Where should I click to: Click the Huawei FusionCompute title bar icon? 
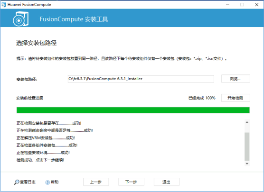click(3, 5)
